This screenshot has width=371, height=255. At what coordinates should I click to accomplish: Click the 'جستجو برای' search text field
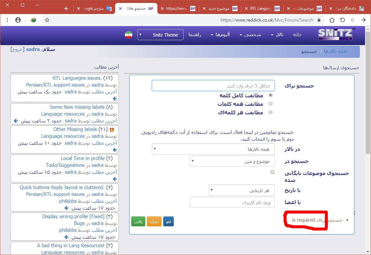tap(213, 86)
